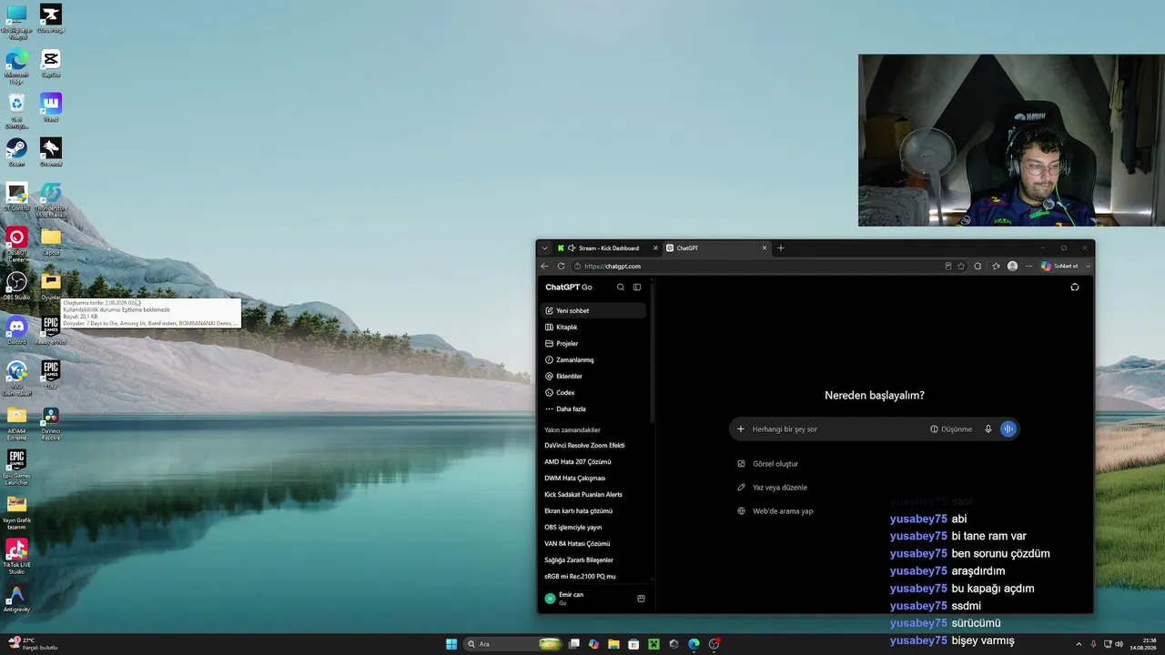Open the Windows Start menu

(x=451, y=644)
